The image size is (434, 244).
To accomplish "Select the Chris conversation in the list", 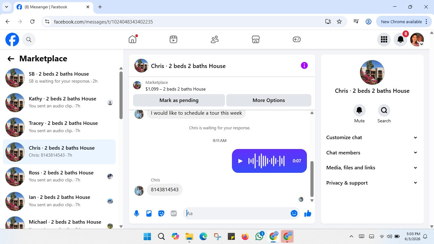I will tap(59, 152).
